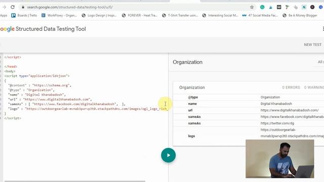Run the test with the play button
The width and height of the screenshot is (324, 182).
pos(169,155)
